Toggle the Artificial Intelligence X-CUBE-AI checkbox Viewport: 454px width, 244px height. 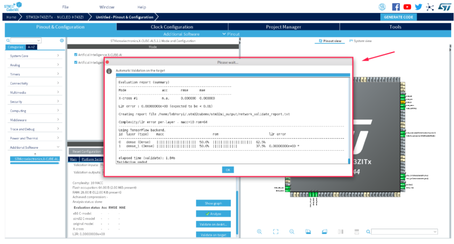[76, 55]
